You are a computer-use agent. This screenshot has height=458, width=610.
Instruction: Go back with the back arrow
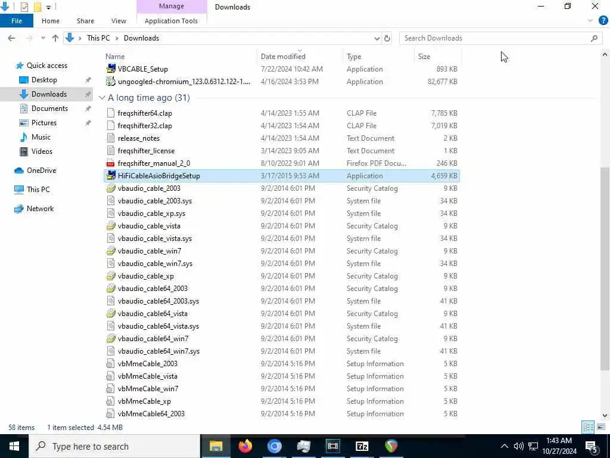coord(12,38)
